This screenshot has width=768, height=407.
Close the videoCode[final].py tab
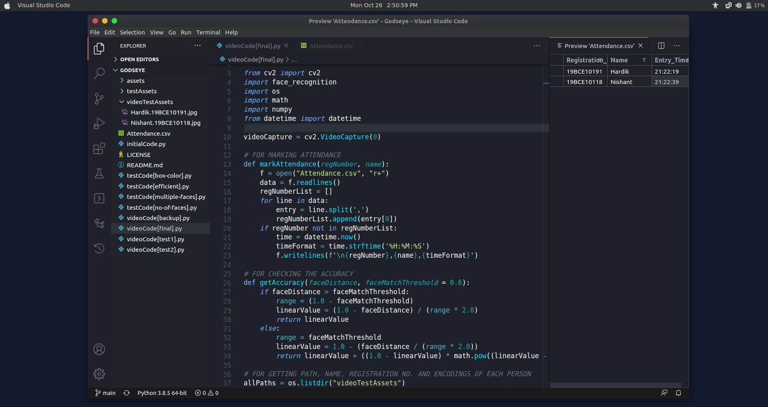click(x=286, y=46)
